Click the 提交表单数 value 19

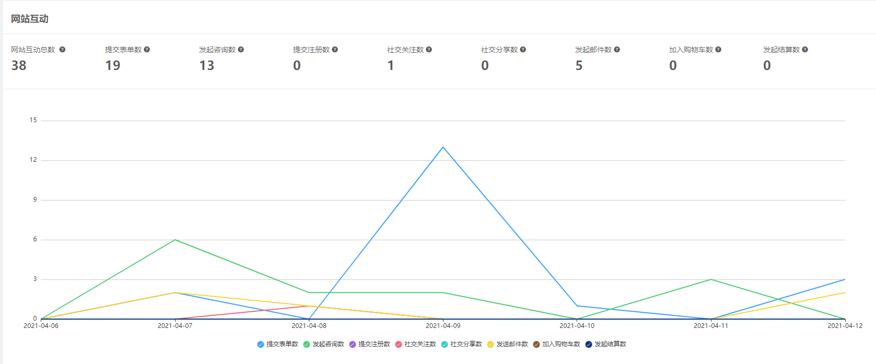[x=113, y=65]
